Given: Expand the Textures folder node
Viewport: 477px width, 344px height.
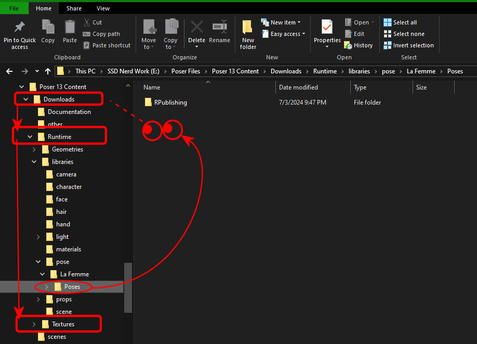Looking at the screenshot, I should click(34, 324).
